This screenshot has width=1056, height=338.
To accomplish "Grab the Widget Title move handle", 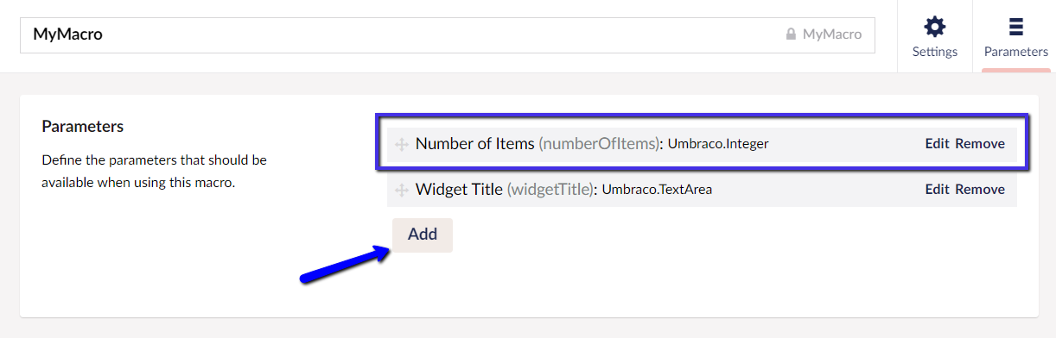I will point(402,190).
